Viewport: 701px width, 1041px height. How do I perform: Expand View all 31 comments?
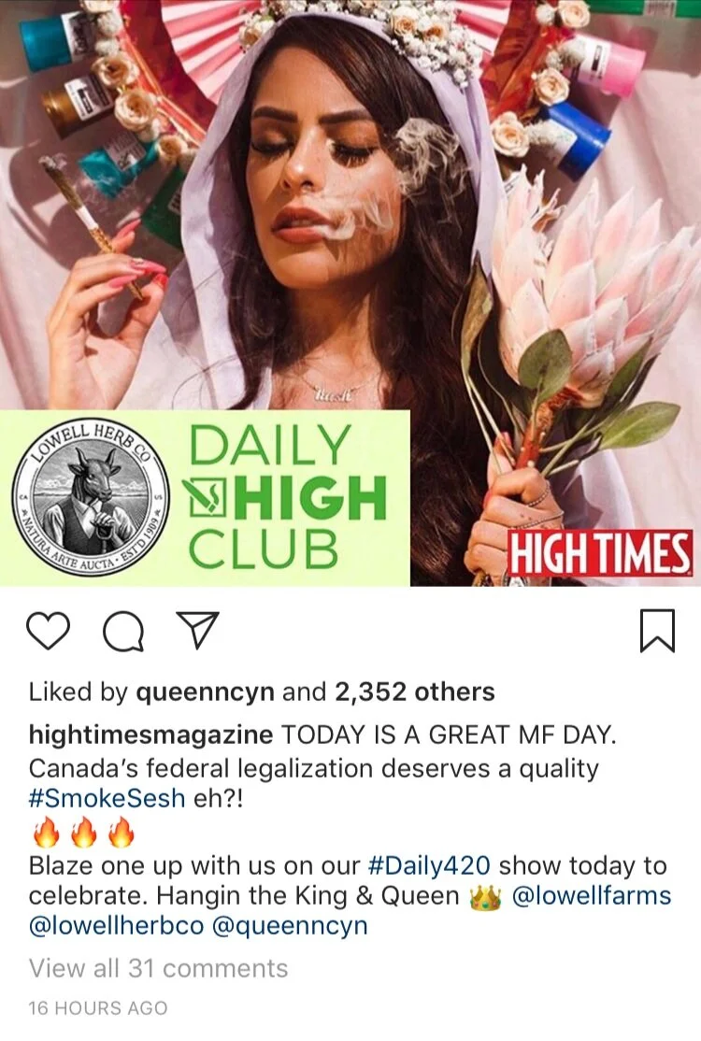pos(158,968)
